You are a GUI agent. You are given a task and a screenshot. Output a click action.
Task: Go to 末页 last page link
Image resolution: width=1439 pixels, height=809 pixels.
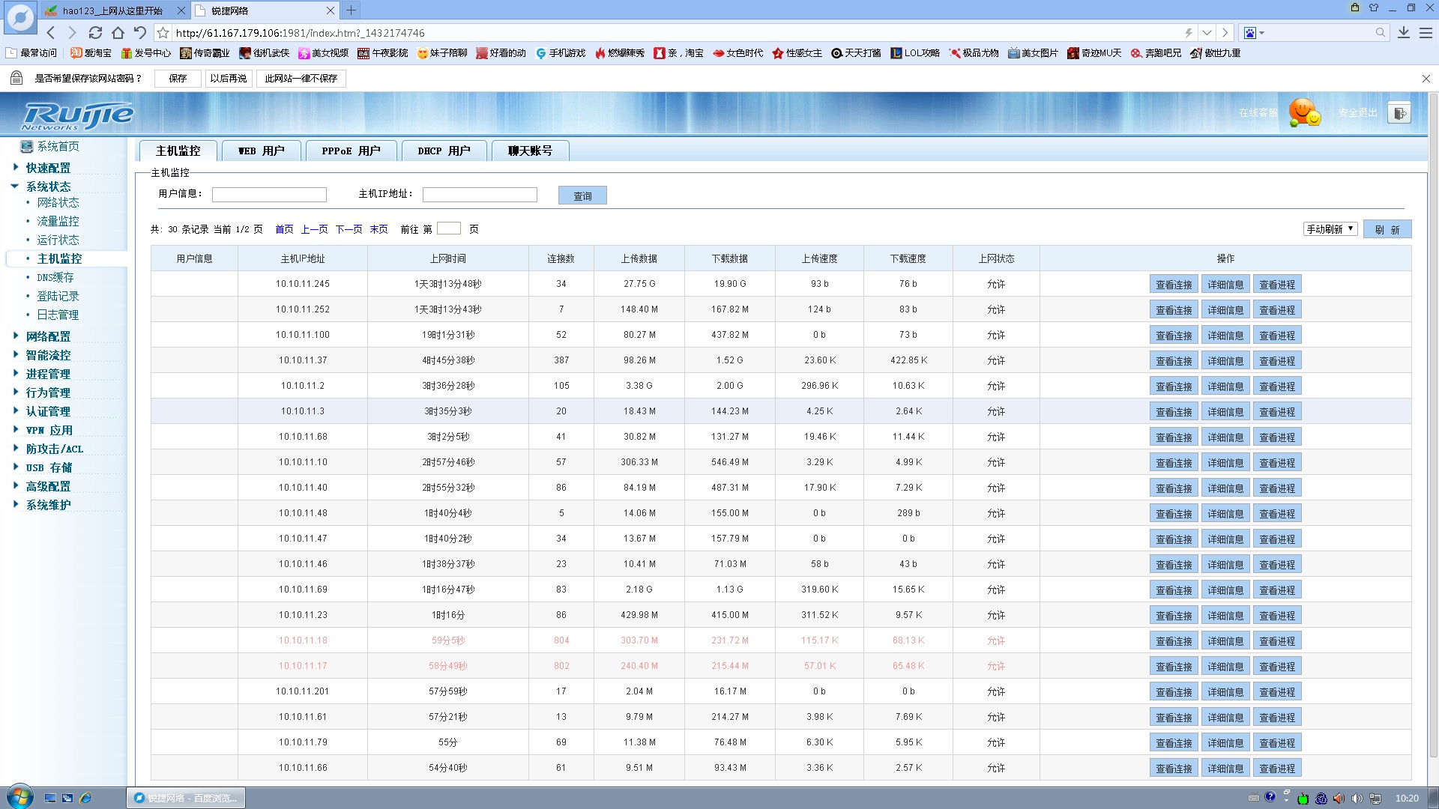click(378, 229)
